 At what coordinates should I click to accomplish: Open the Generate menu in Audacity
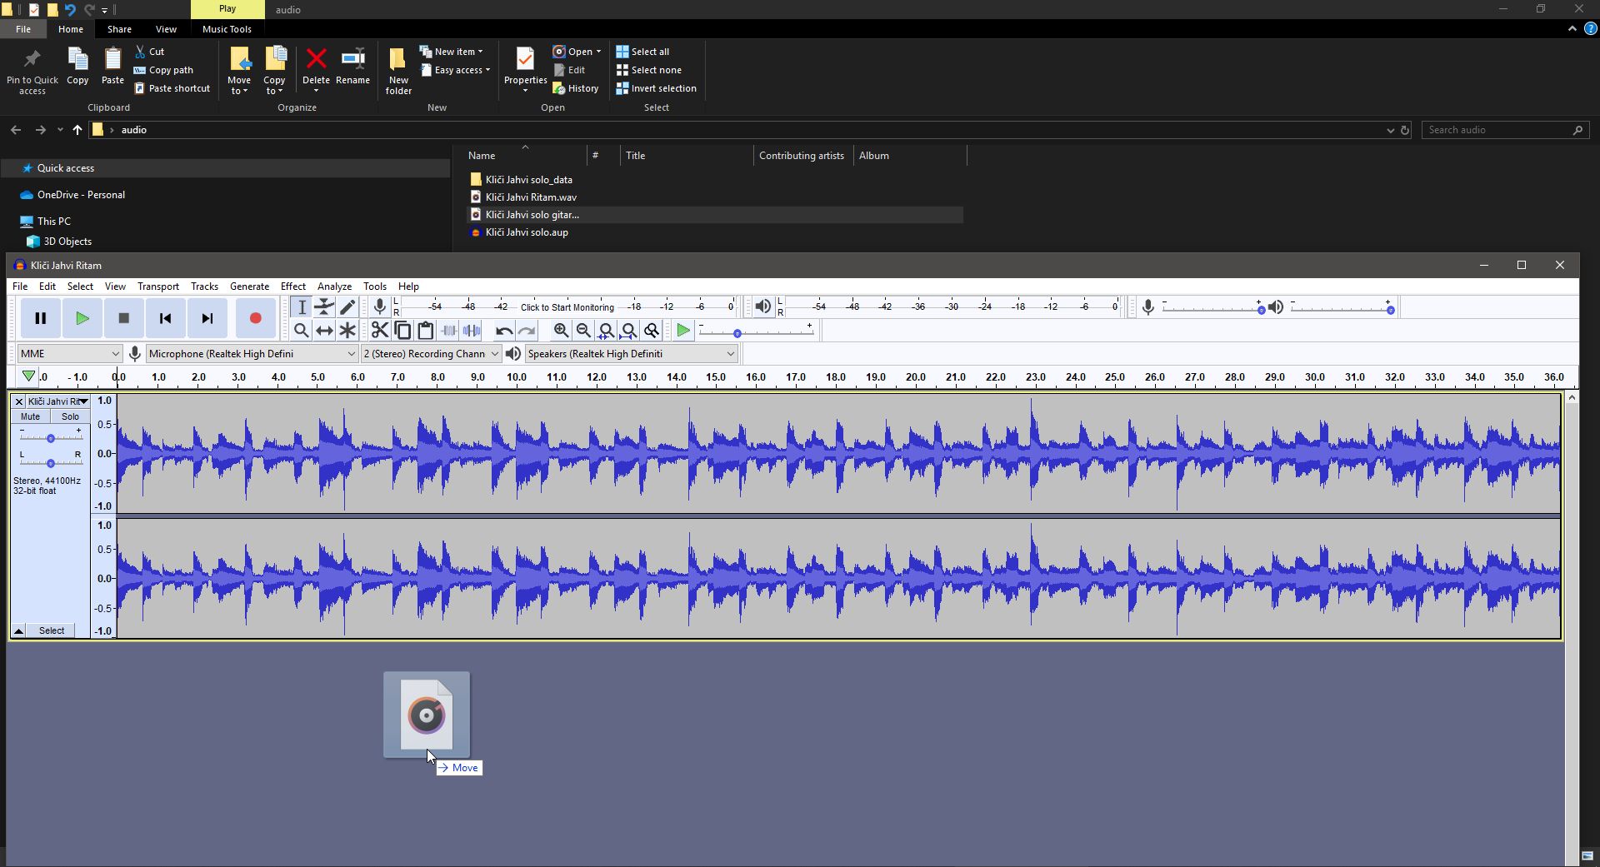coord(249,287)
